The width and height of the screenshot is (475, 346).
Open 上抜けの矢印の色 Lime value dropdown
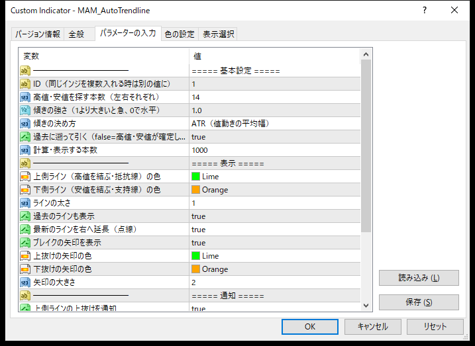point(275,256)
